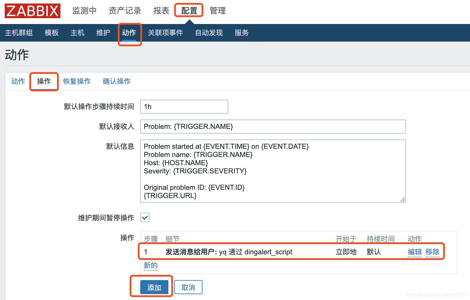The width and height of the screenshot is (470, 300).
Task: Click the 取消 button
Action: (x=188, y=287)
